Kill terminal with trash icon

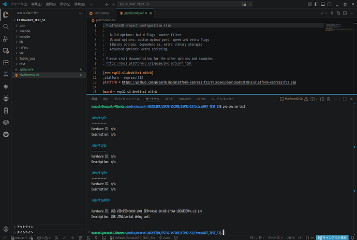click(x=329, y=99)
